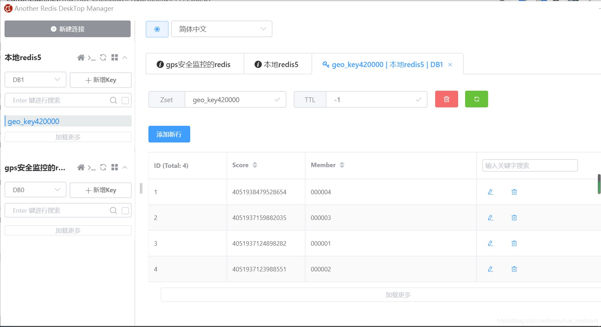Viewport: 601px width, 327px height.
Task: Open home info for gps安全监控 connection
Action: pyautogui.click(x=81, y=167)
